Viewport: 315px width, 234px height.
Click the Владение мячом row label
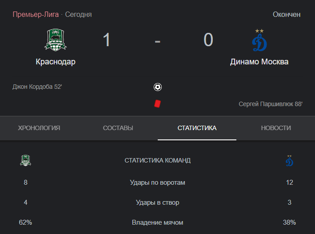pos(157,222)
